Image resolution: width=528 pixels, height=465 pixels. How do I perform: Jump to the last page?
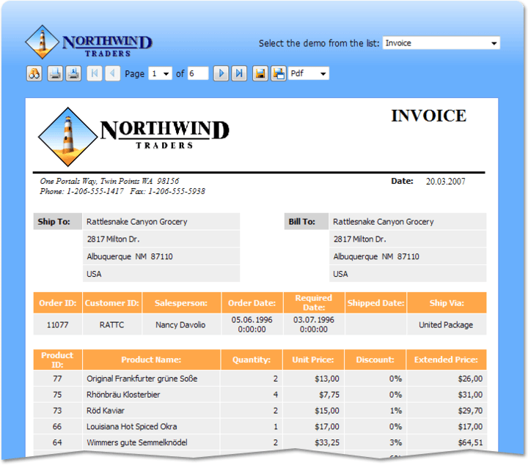[x=239, y=73]
